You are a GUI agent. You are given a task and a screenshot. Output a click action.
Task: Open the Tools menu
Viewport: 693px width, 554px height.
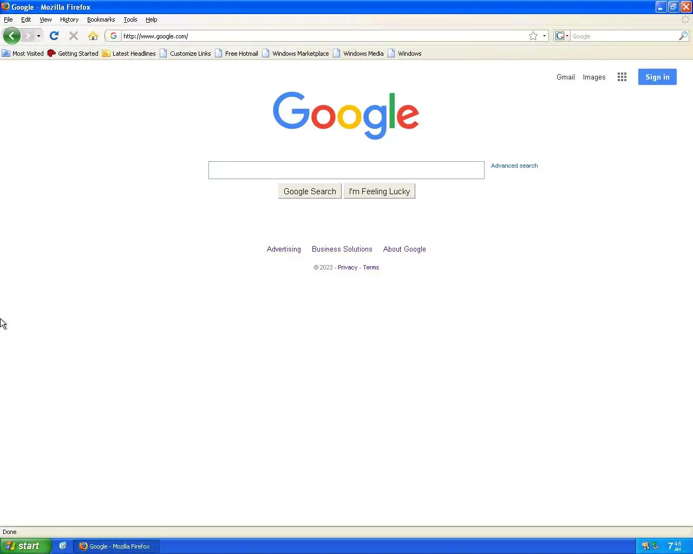(x=130, y=19)
